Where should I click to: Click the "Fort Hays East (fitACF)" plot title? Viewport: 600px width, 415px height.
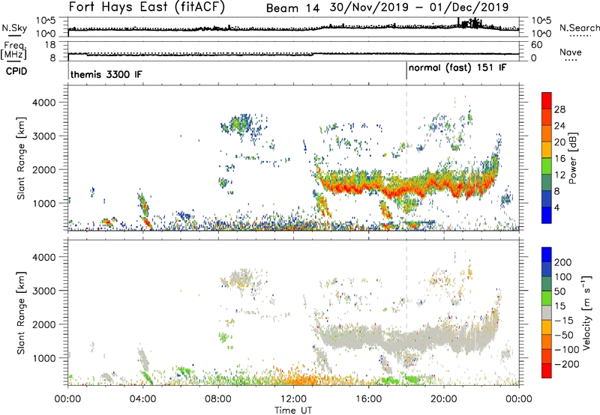tap(147, 7)
